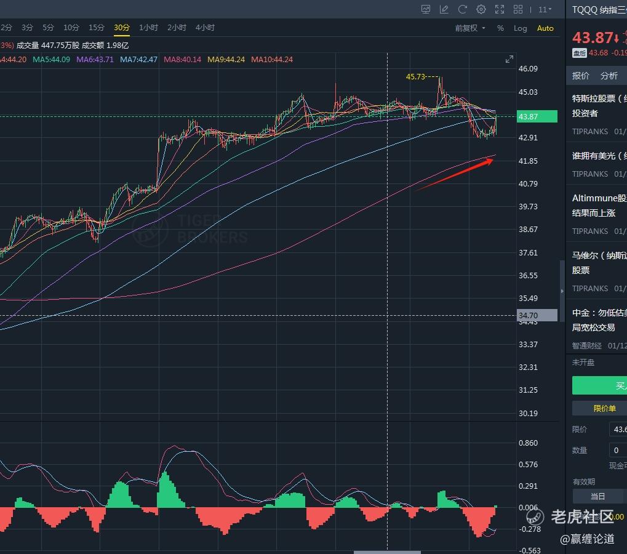Image resolution: width=627 pixels, height=554 pixels.
Task: Switch to the 10分 timeframe
Action: point(71,28)
